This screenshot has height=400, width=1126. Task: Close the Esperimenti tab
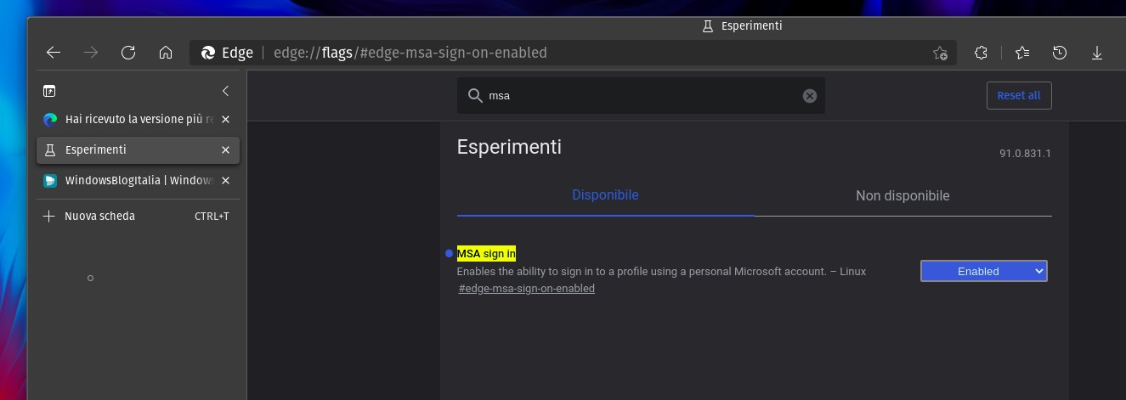tap(225, 150)
